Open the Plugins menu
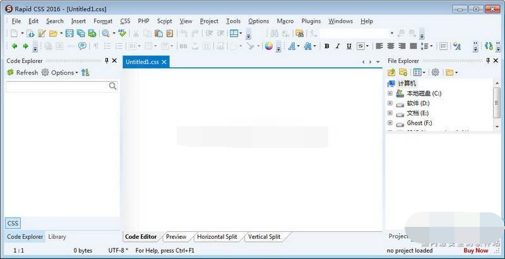 click(x=311, y=21)
